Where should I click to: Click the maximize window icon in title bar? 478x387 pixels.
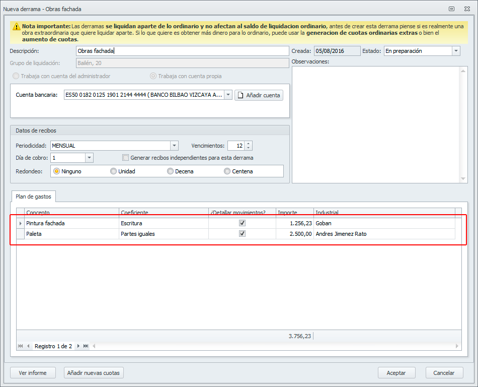click(451, 9)
